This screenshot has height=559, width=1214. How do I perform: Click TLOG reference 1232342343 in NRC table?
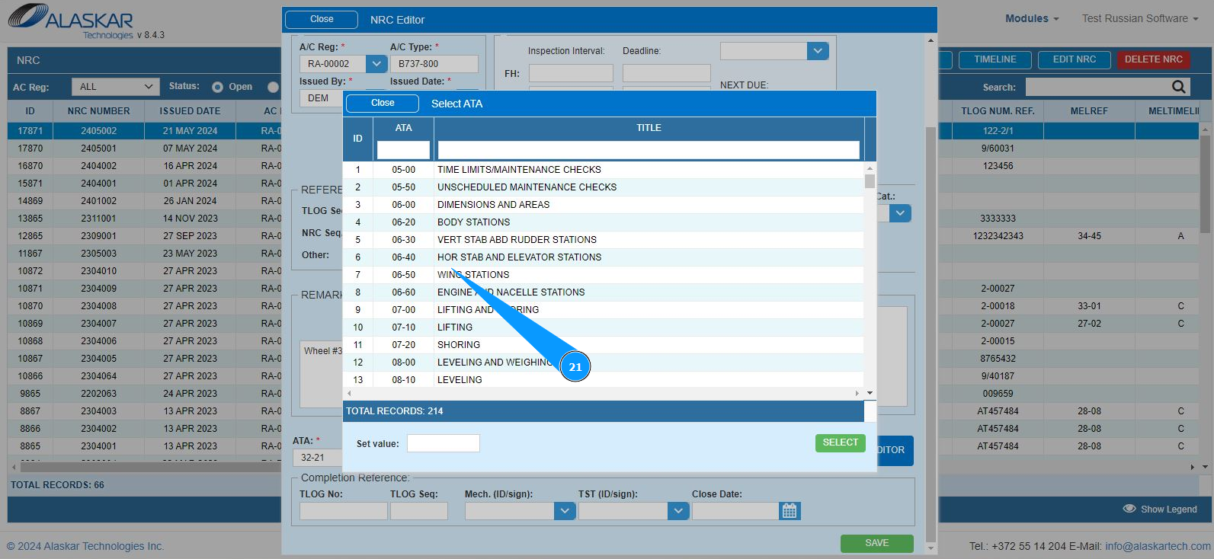998,236
